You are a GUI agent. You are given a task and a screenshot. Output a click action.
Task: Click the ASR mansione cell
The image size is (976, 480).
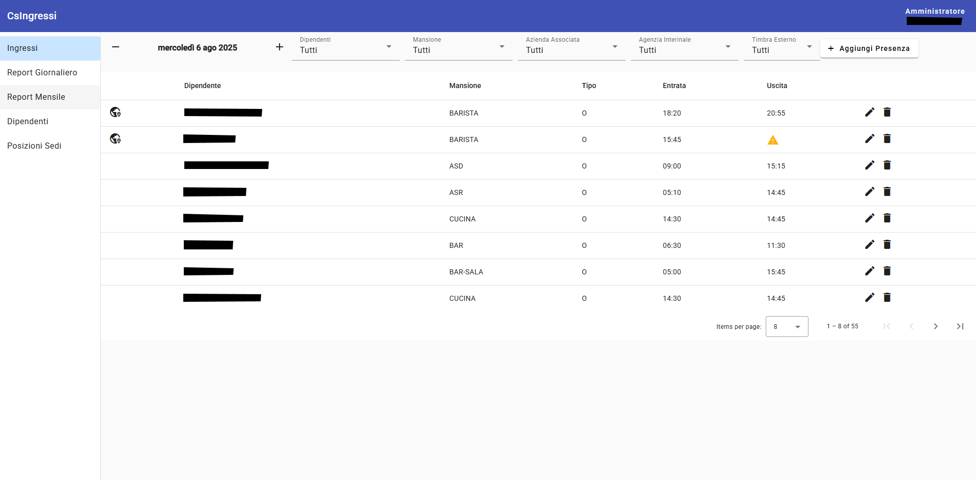click(456, 192)
